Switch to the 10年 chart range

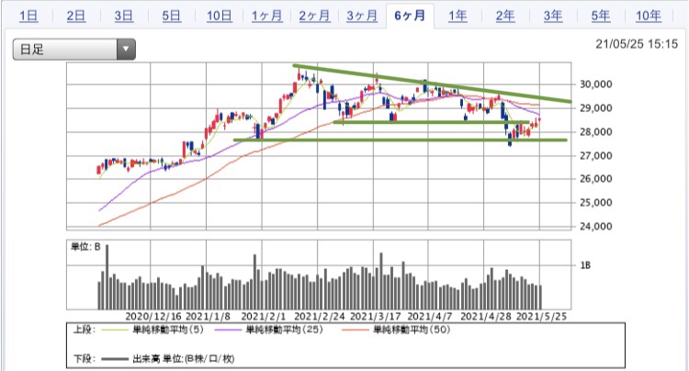(x=649, y=17)
